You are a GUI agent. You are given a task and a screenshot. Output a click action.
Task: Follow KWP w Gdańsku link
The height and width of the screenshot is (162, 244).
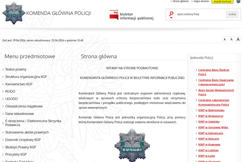pyautogui.click(x=209, y=122)
